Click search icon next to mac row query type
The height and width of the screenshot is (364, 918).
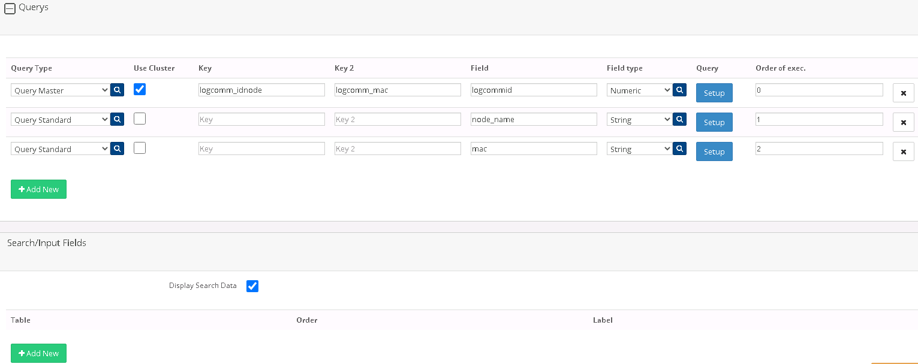click(x=117, y=148)
